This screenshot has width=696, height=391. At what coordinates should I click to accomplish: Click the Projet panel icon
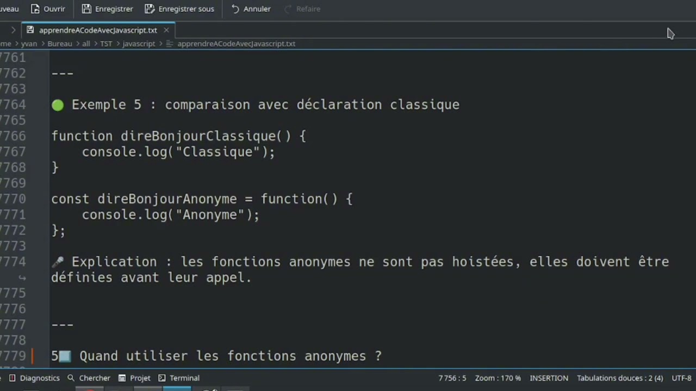click(x=122, y=378)
